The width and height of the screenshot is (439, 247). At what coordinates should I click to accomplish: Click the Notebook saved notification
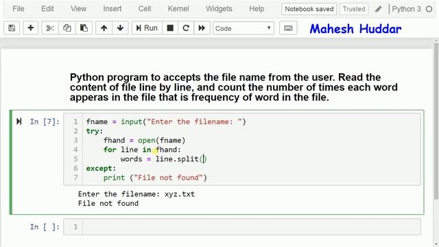tap(309, 9)
